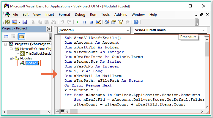Open Help with the question mark icon

click(x=136, y=22)
